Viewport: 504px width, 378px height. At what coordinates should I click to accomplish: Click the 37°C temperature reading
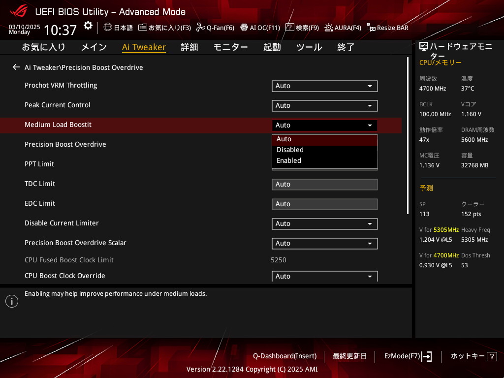pyautogui.click(x=468, y=89)
